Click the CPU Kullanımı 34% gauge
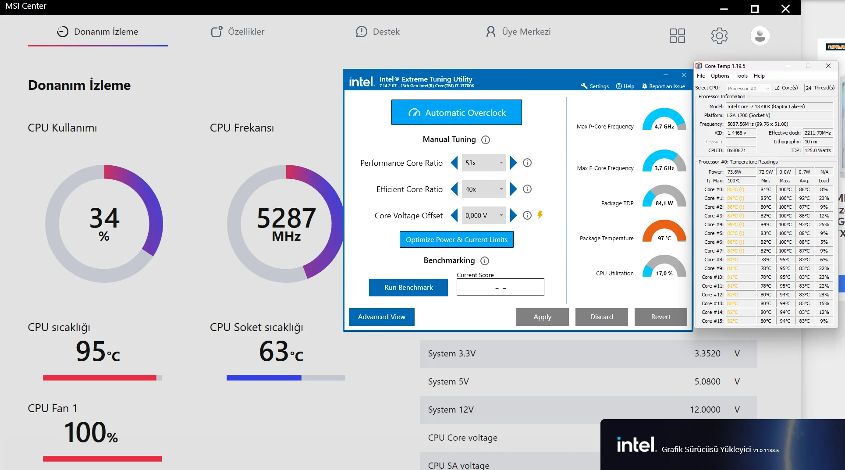Screen dimensions: 845x470 pos(104,224)
